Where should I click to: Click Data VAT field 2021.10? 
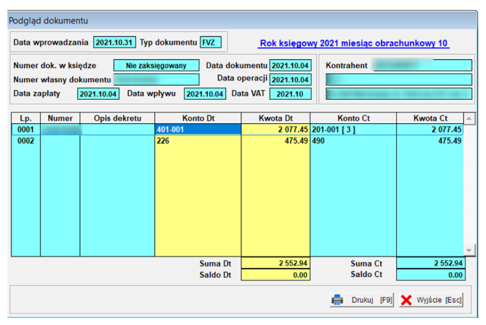pyautogui.click(x=291, y=94)
